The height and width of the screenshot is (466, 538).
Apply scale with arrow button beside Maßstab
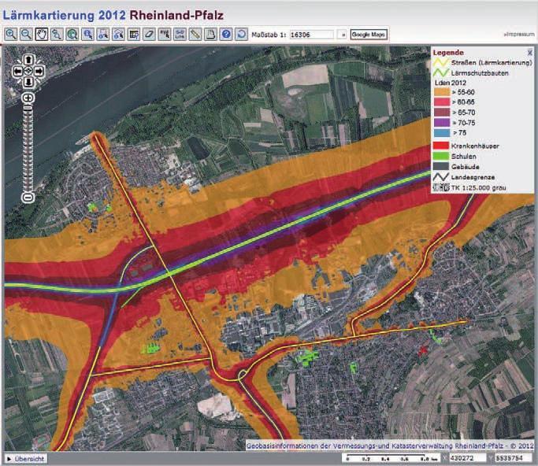342,35
